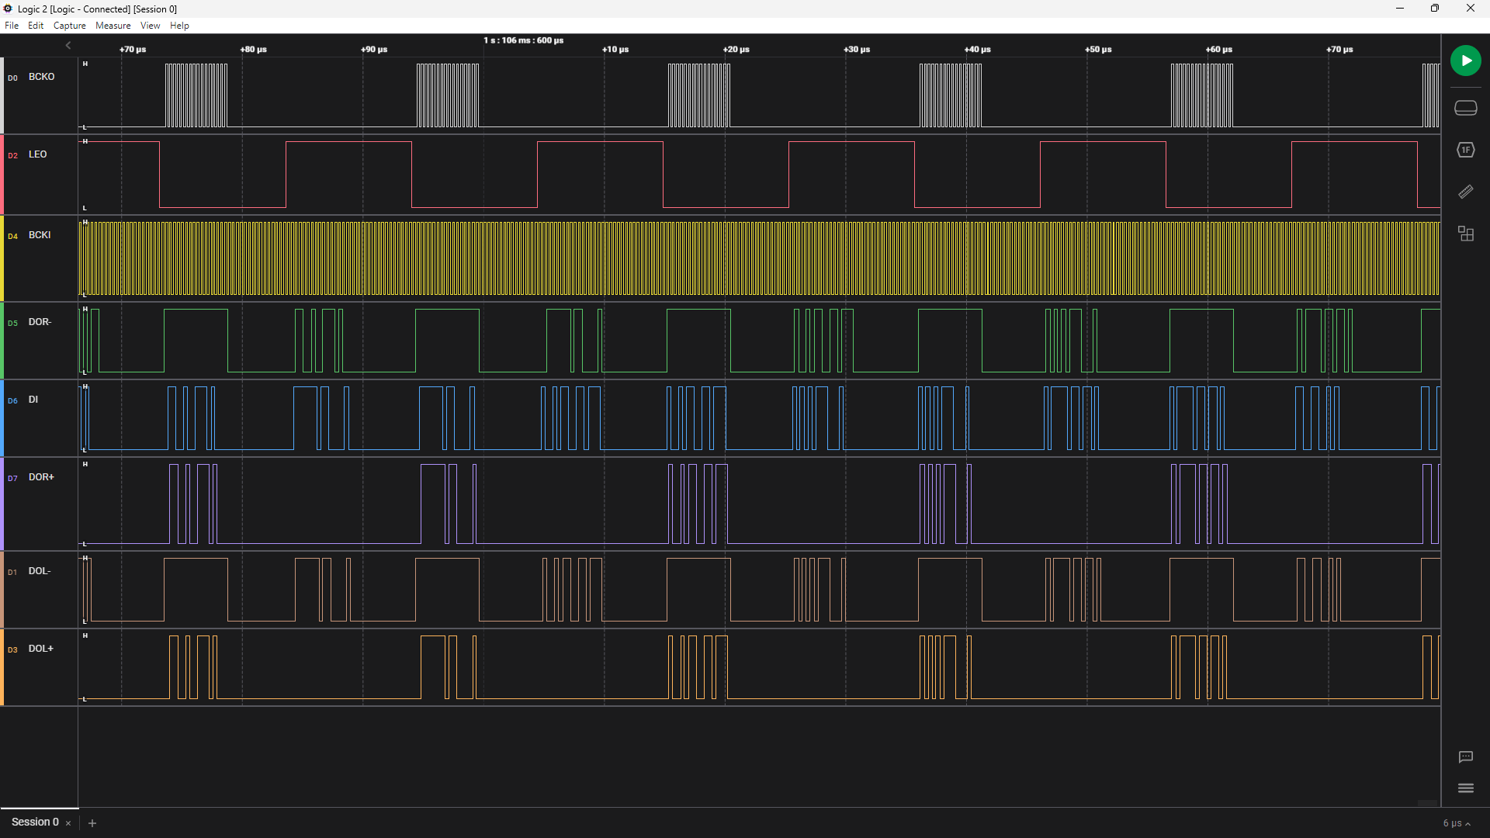
Task: Click the yellow BCKI clock waveform
Action: 759,258
